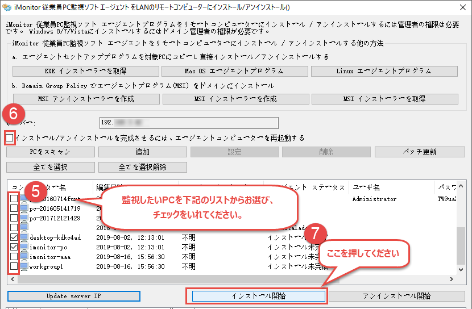Click the desktop-kdkc4ad computer icon
Image resolution: width=472 pixels, height=309 pixels.
[x=24, y=237]
